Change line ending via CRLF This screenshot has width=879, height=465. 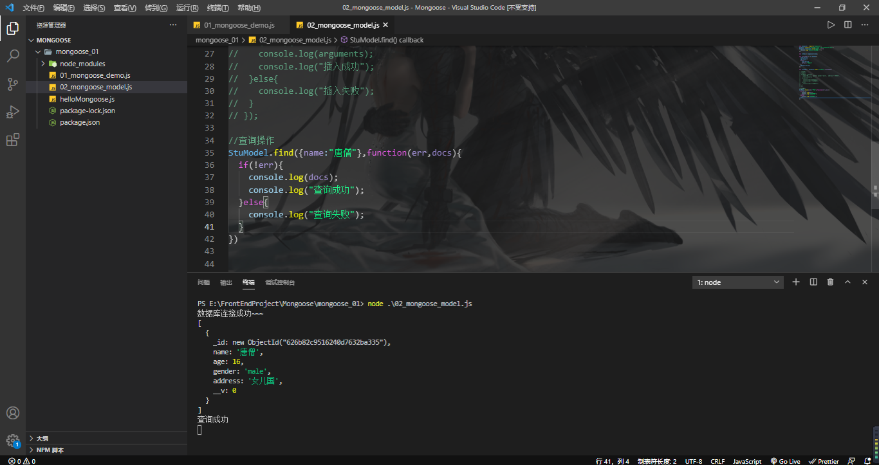tap(717, 461)
